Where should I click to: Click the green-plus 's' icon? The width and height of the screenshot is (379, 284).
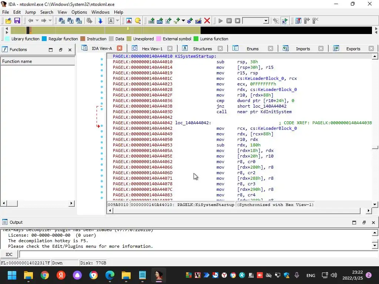pos(177,21)
